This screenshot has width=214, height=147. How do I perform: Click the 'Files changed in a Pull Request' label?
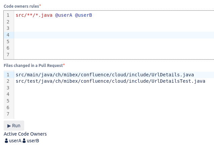tap(33, 65)
